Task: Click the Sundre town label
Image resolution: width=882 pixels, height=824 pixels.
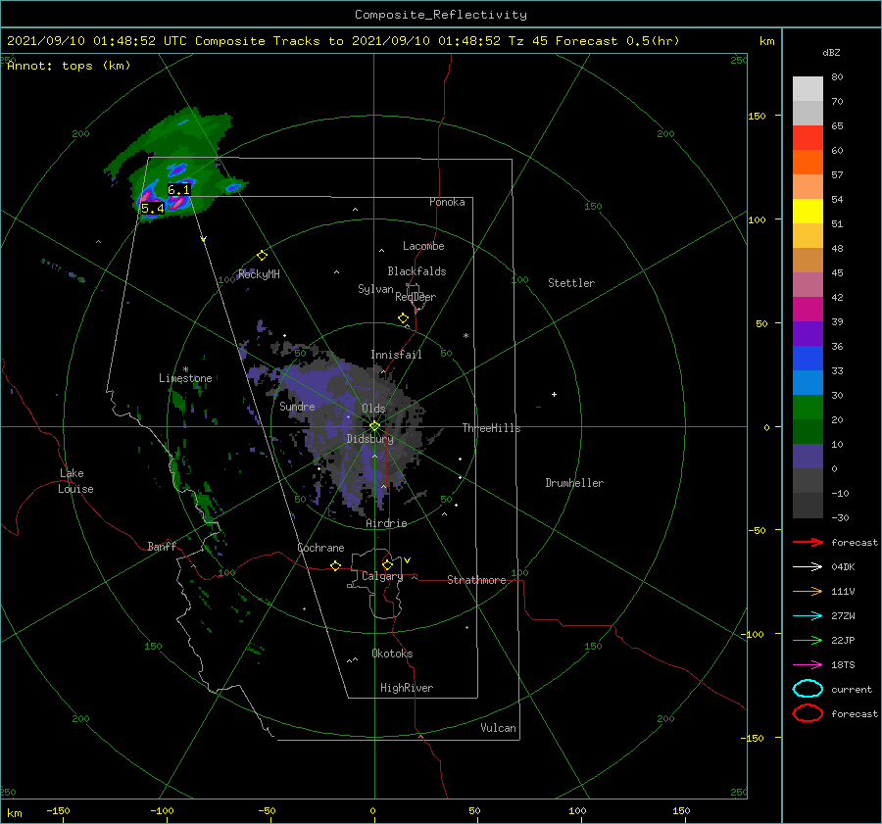Action: click(297, 407)
